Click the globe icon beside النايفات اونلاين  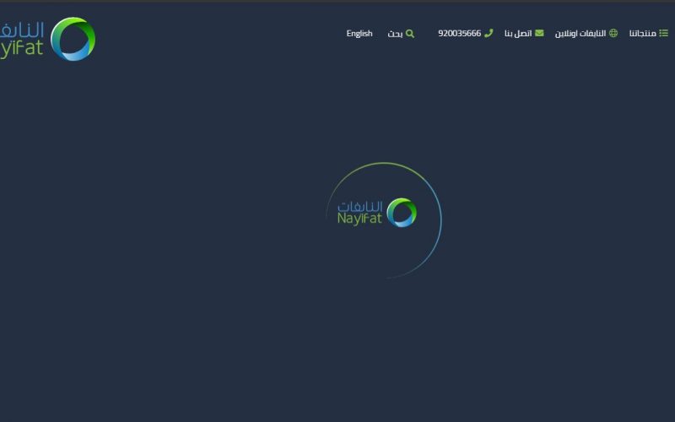(x=613, y=33)
